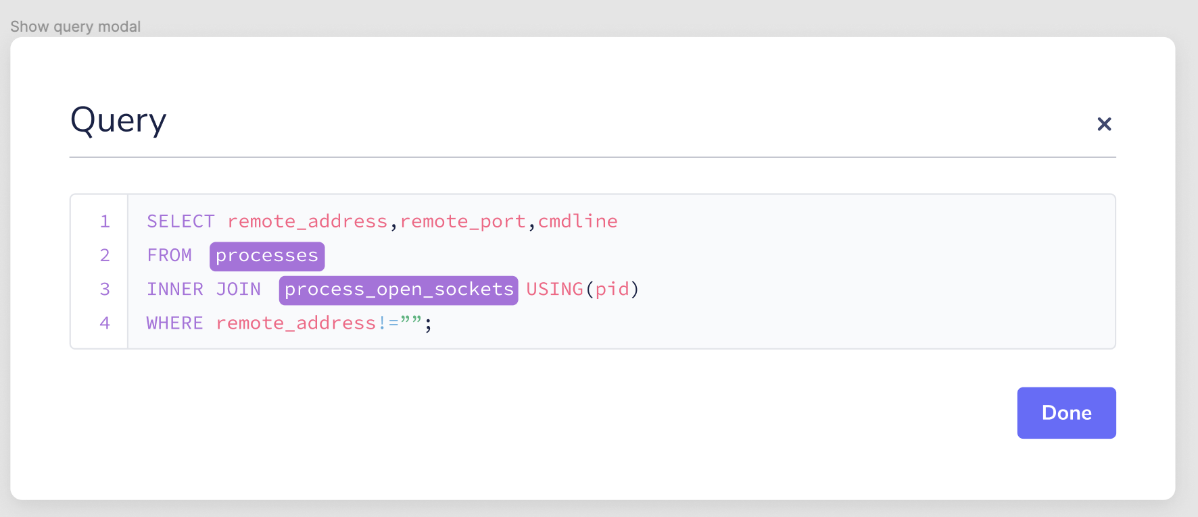This screenshot has width=1198, height=517.
Task: Click the Done button
Action: (x=1066, y=413)
